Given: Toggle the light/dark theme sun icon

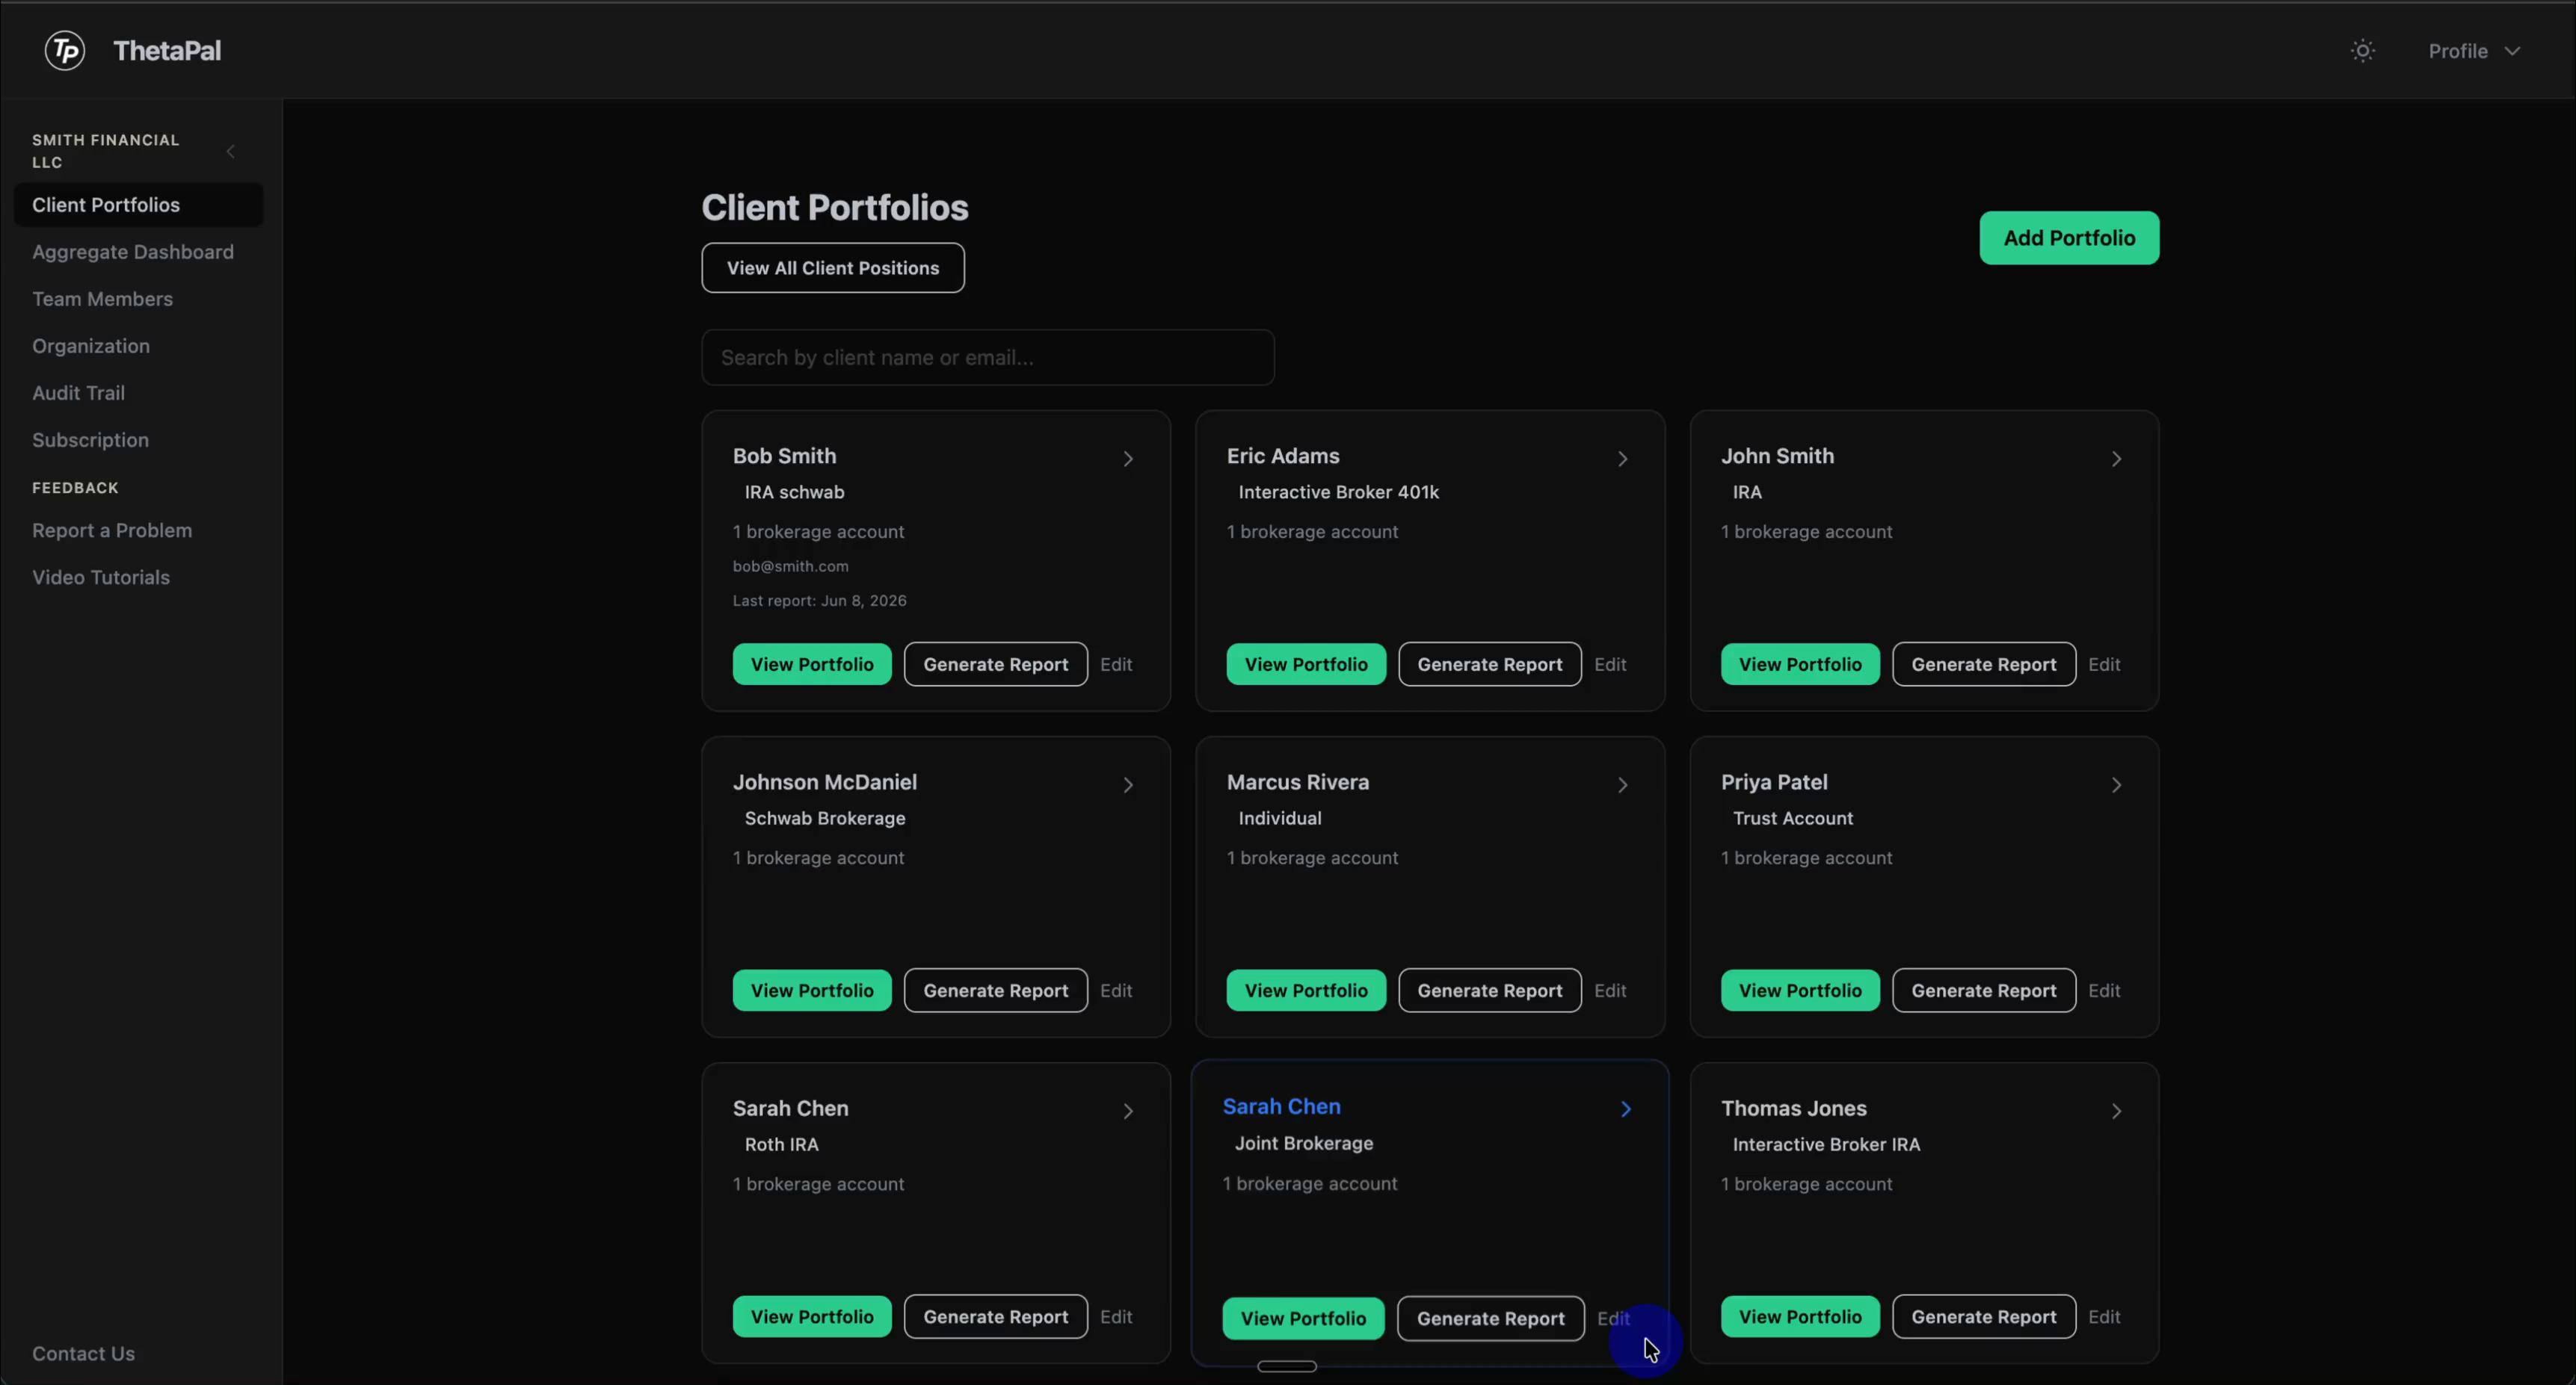Looking at the screenshot, I should point(2362,51).
